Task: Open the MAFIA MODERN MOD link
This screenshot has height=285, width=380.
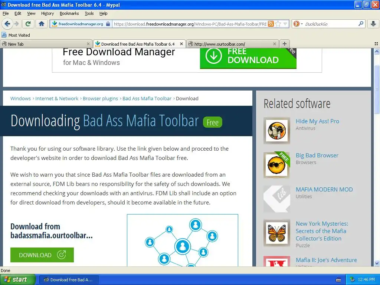Action: (324, 190)
